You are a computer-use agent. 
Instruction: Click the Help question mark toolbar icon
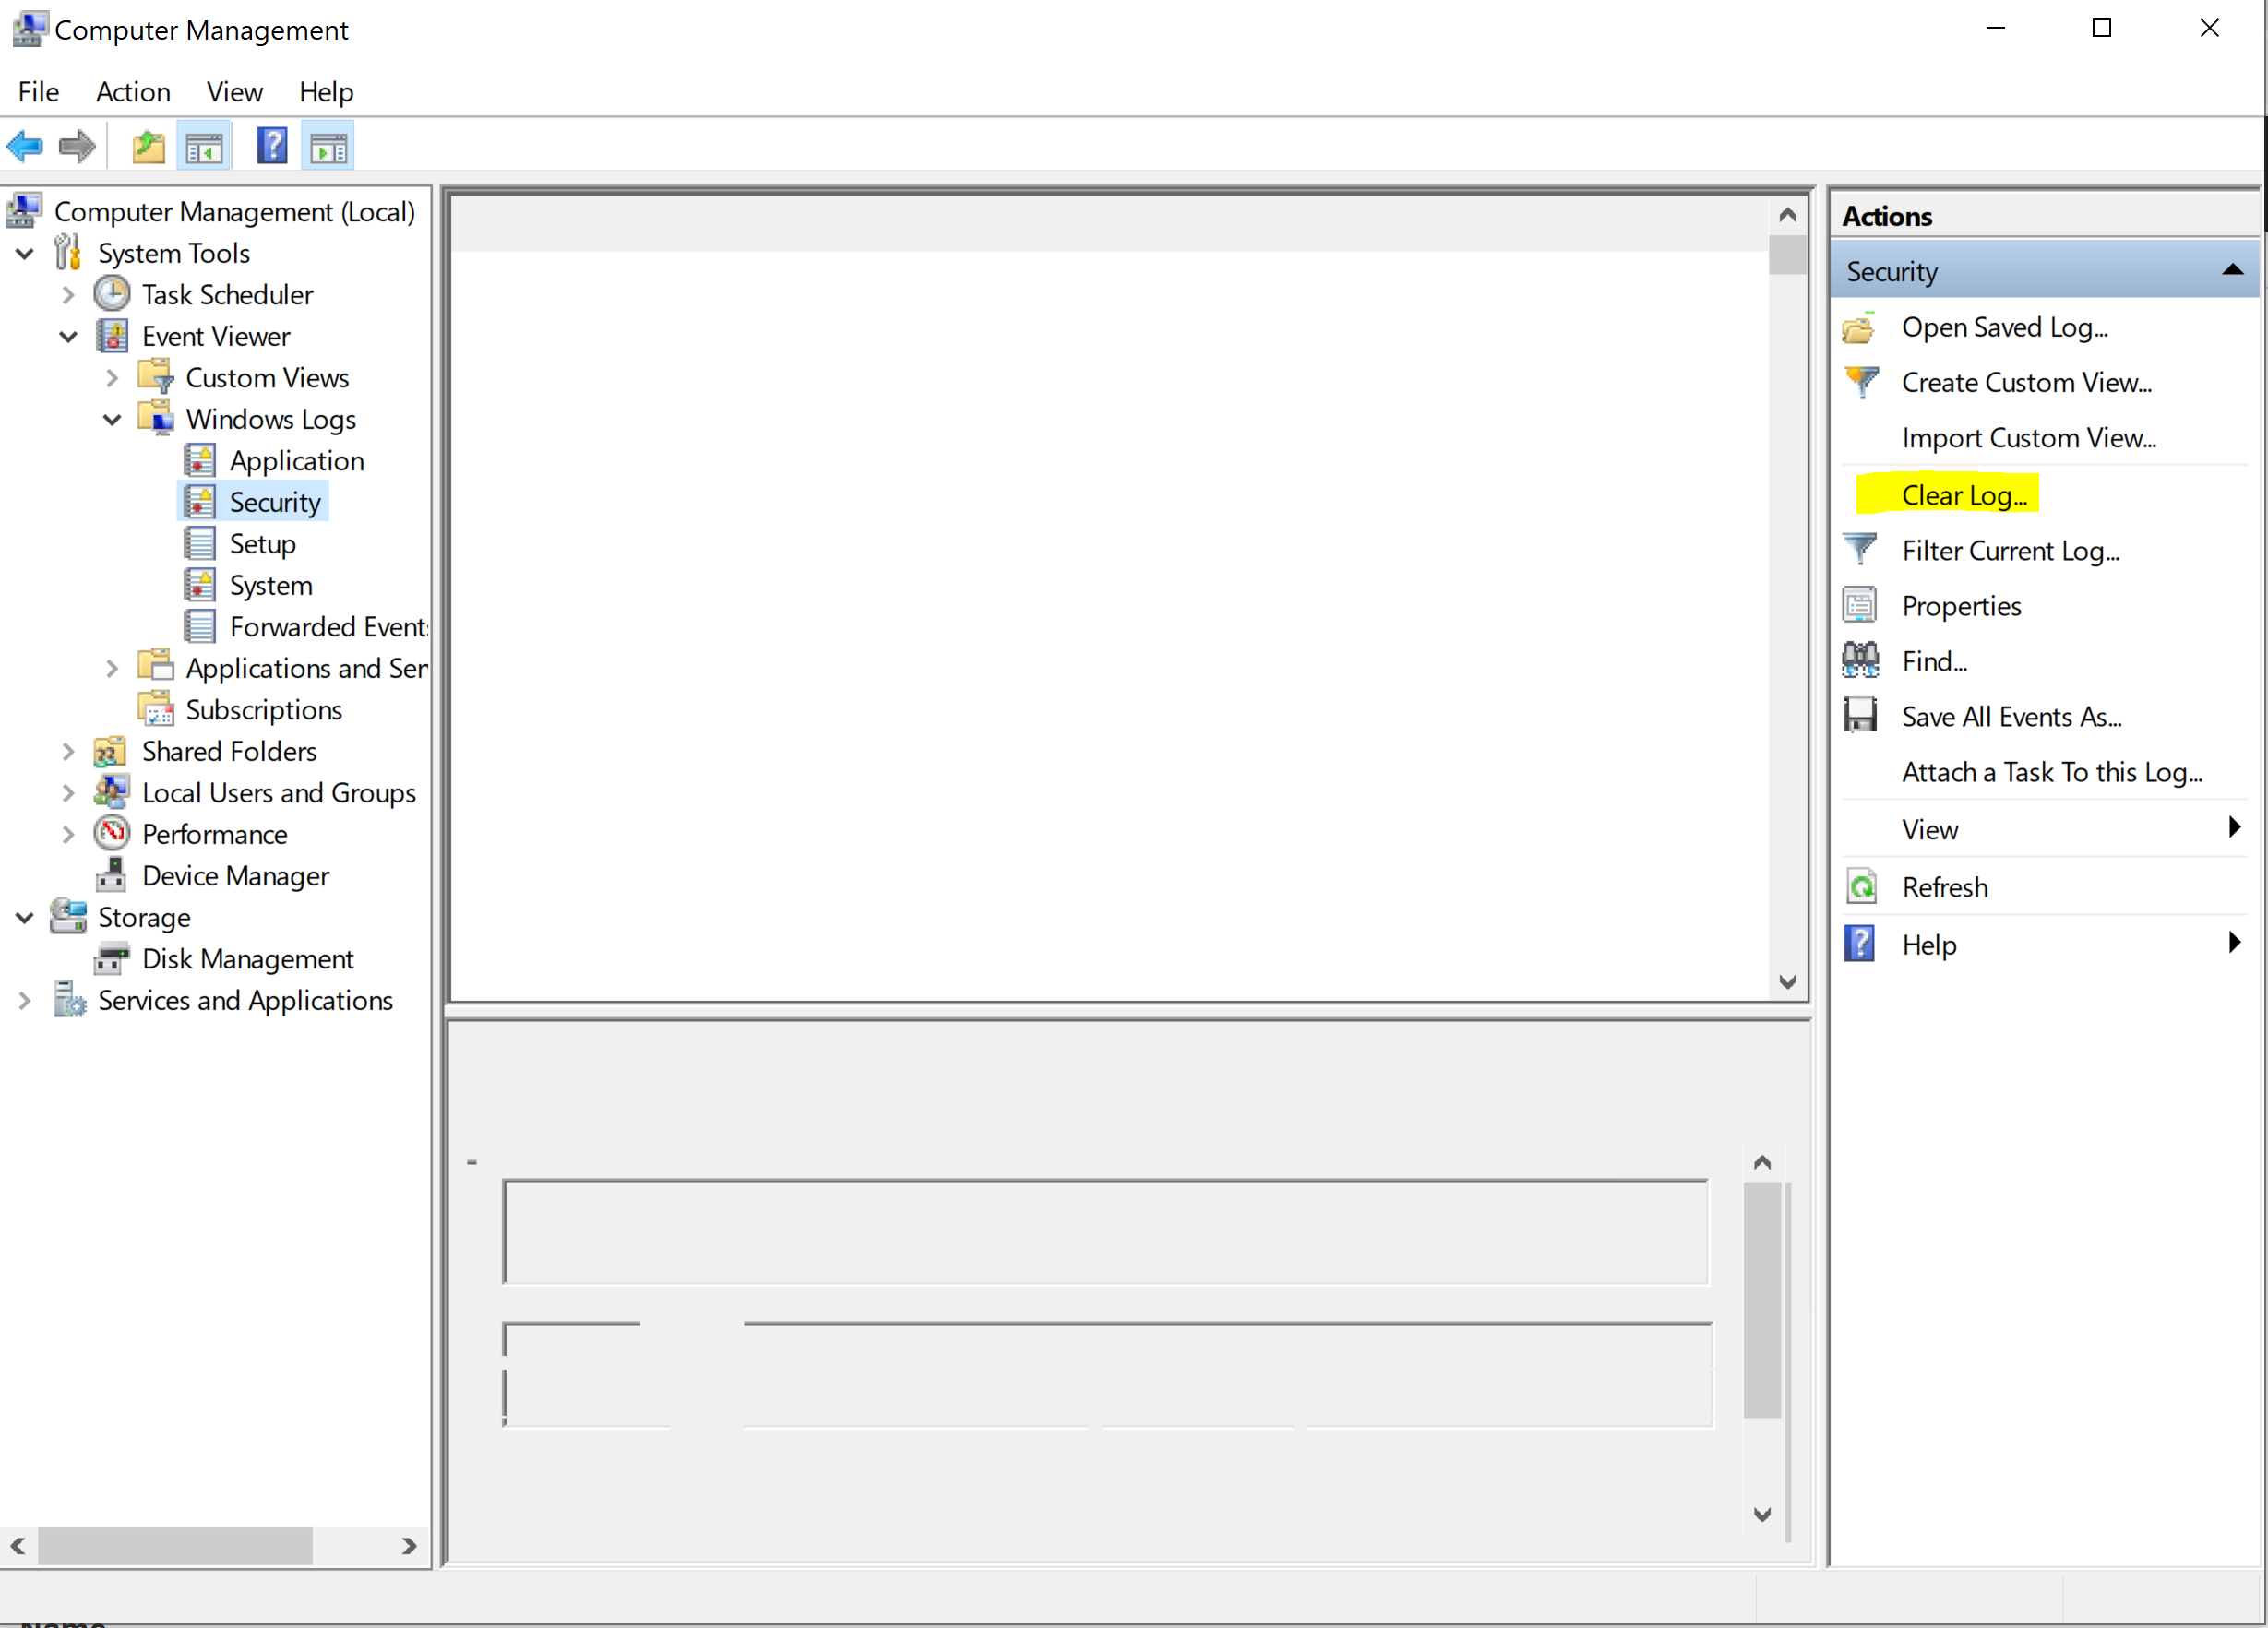(272, 147)
